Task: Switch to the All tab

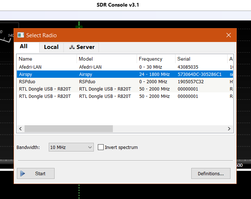Action: [23, 46]
